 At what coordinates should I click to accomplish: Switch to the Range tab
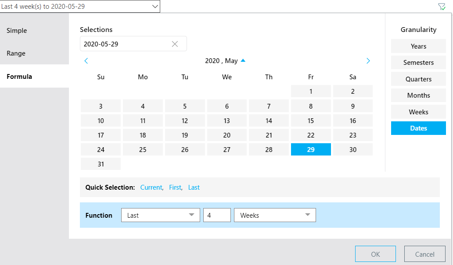34,53
